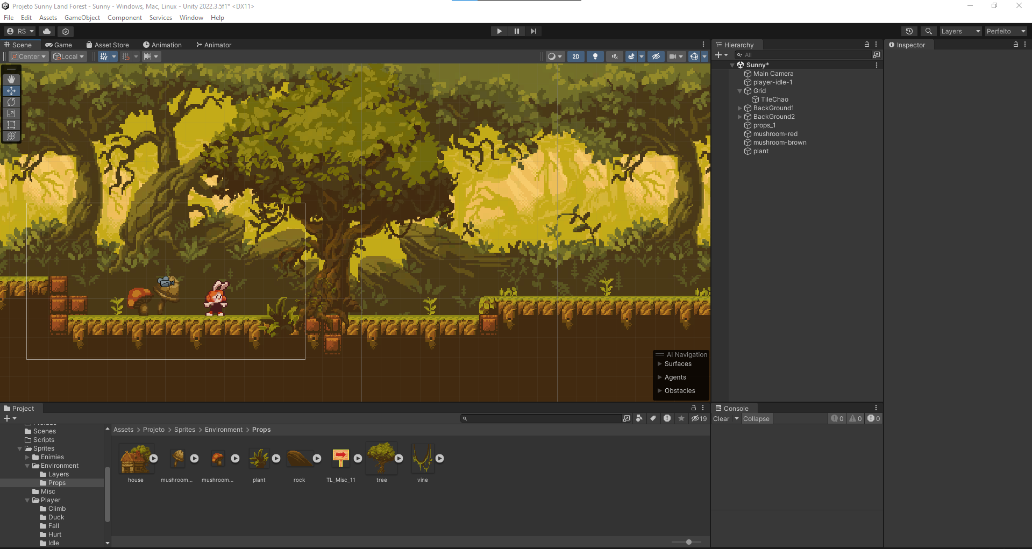Open the Perfeito layout dropdown

(1006, 31)
